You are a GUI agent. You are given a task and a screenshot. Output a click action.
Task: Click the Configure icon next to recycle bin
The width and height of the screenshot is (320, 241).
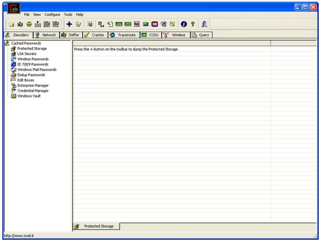(x=90, y=24)
